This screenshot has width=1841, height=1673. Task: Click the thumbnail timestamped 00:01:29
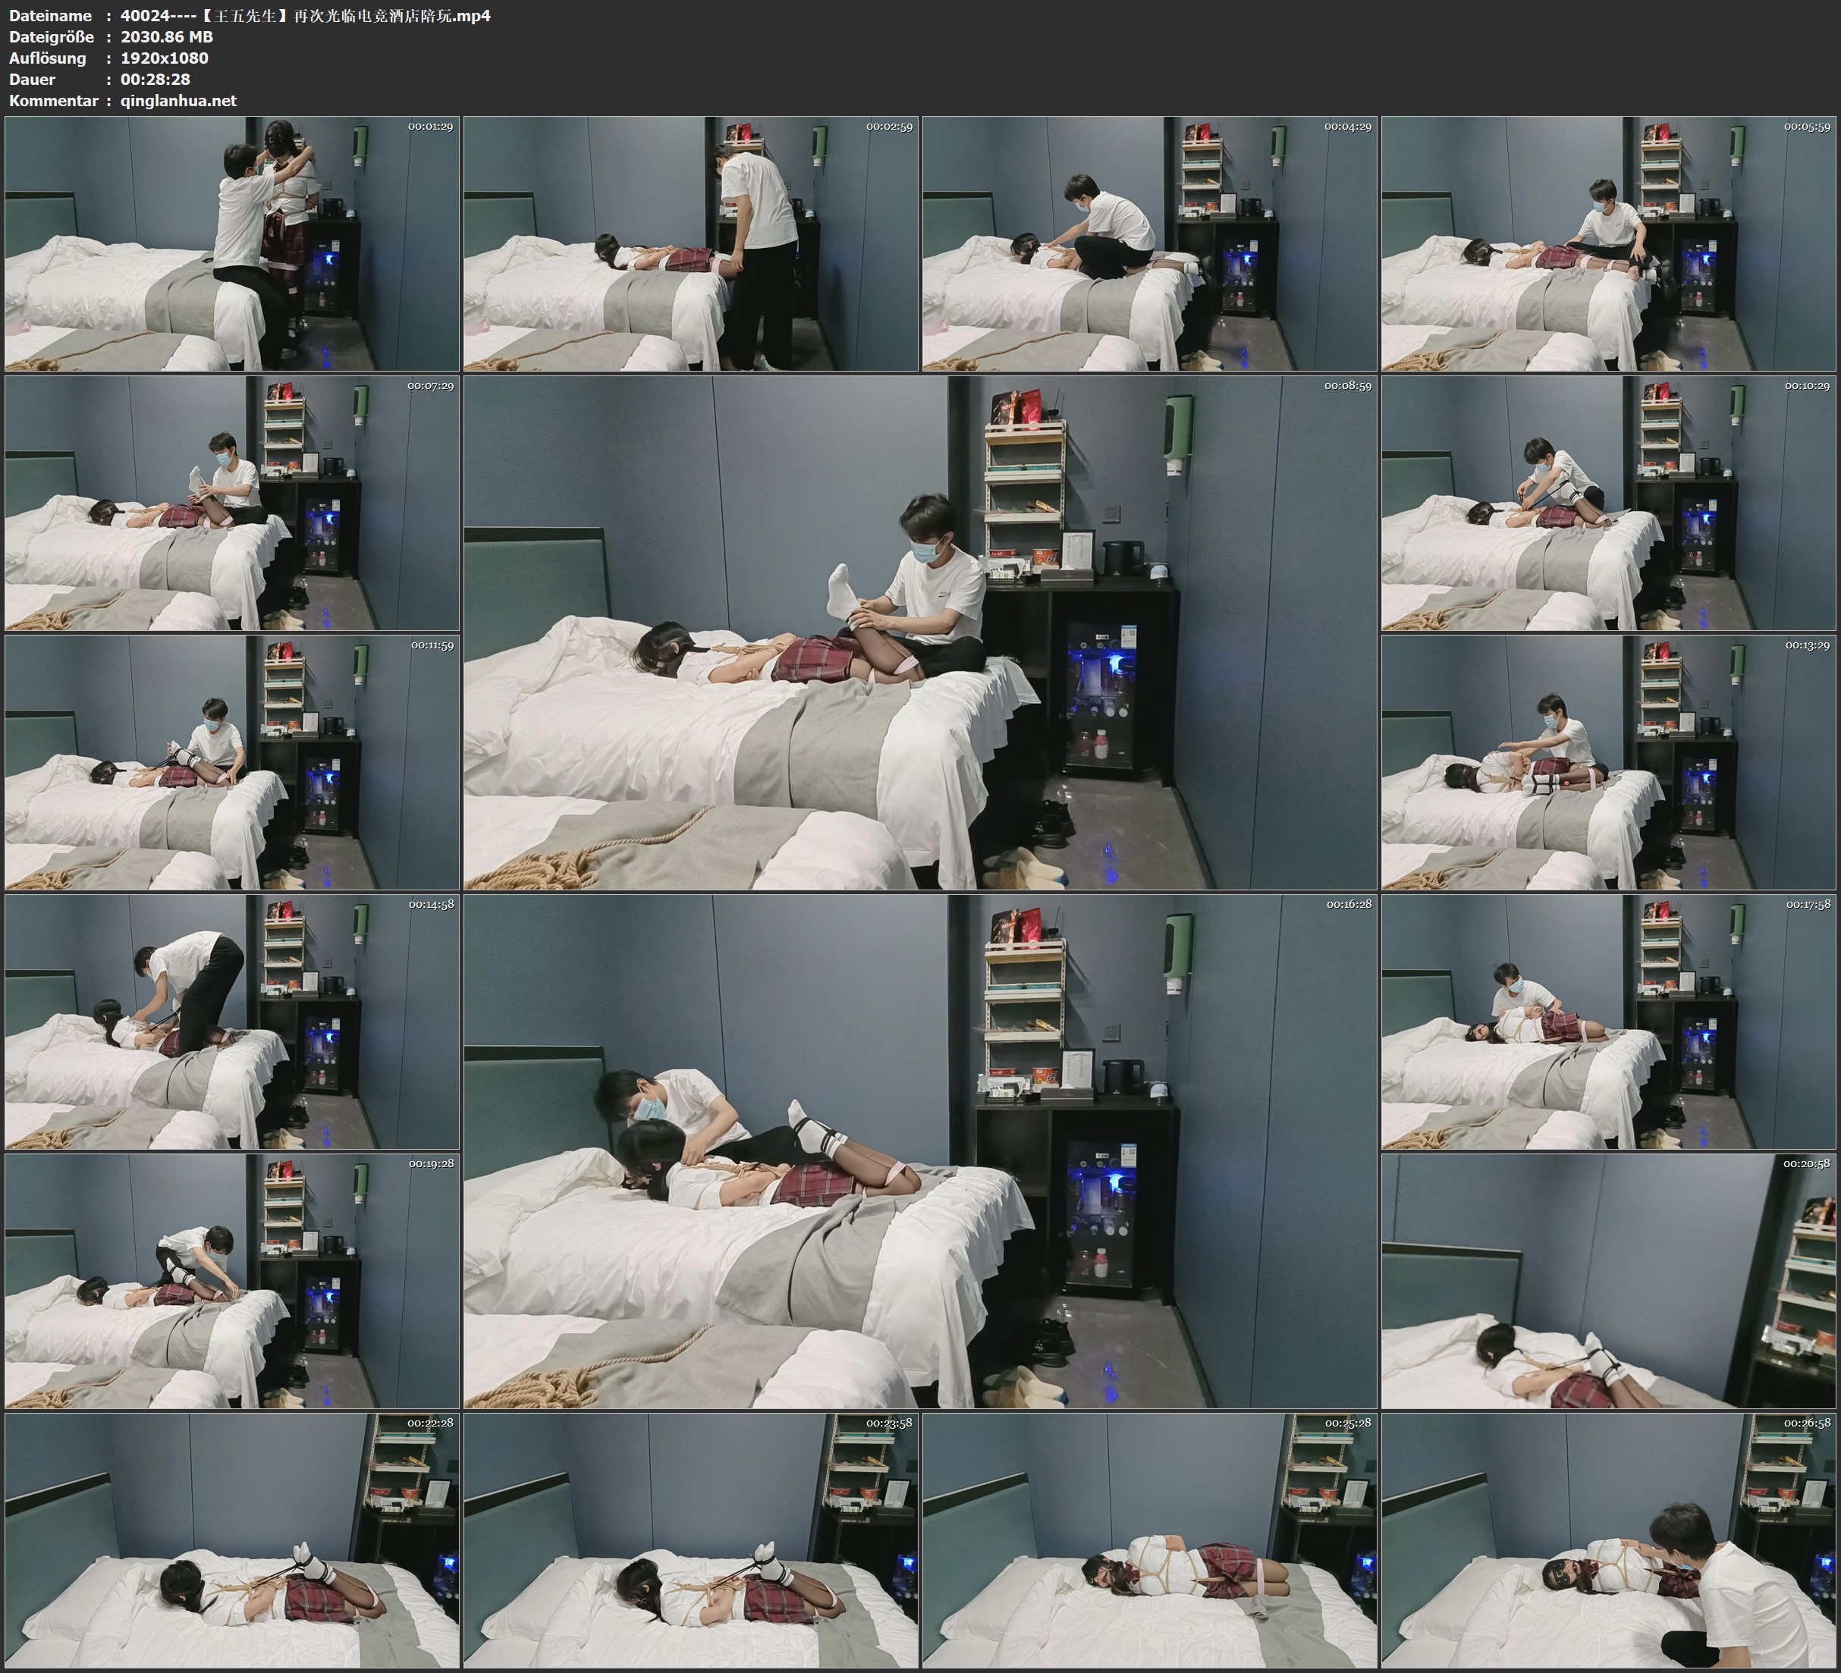click(x=232, y=243)
